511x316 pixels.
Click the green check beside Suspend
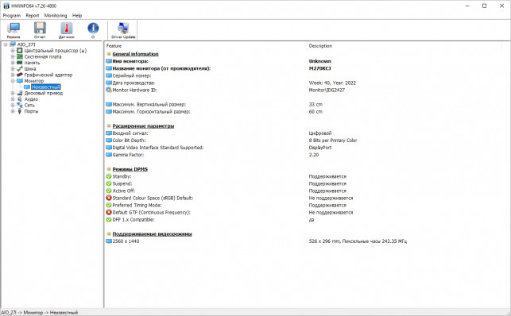point(109,183)
